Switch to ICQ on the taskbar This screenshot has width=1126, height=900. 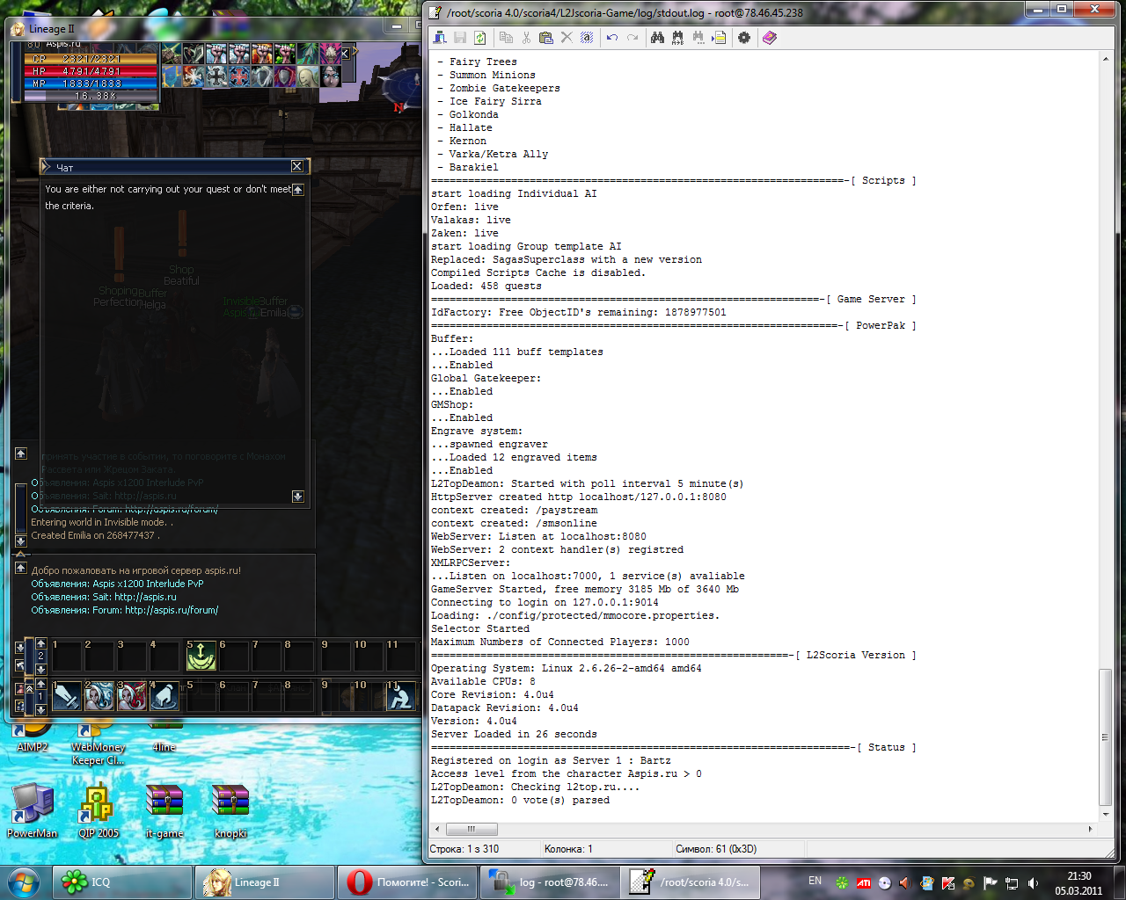tap(122, 882)
